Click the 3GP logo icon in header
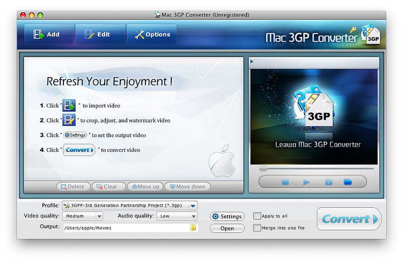This screenshot has height=262, width=403. point(371,34)
